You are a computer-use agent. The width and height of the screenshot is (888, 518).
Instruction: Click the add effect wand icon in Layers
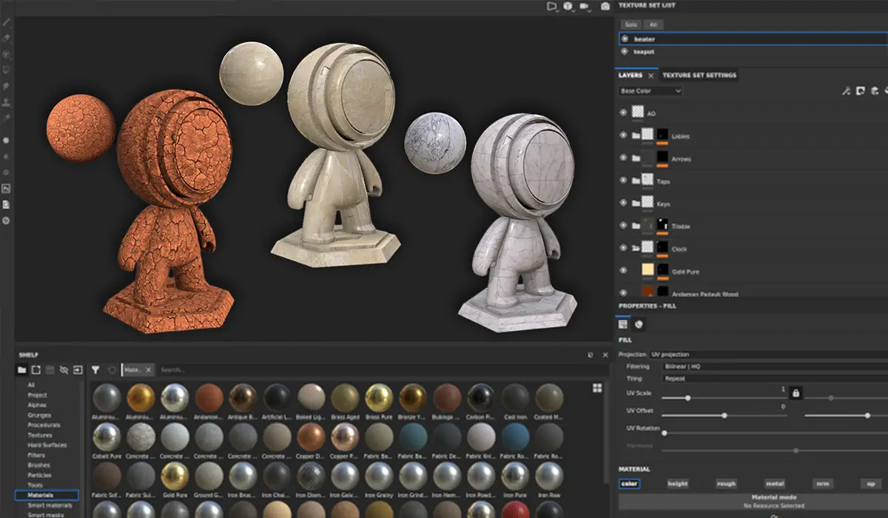(x=847, y=91)
